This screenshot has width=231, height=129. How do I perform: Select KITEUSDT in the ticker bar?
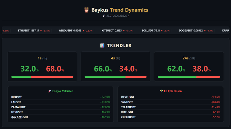[x=108, y=31]
